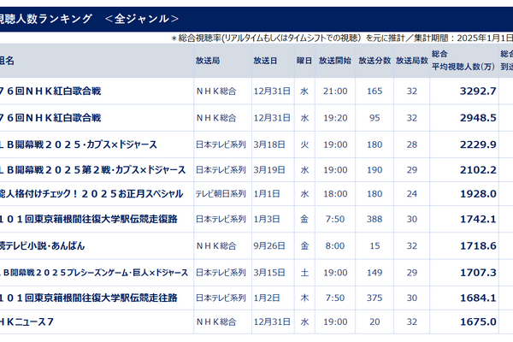Select the 放送分数 column header
Image resolution: width=513 pixels, height=342 pixels.
[x=374, y=62]
